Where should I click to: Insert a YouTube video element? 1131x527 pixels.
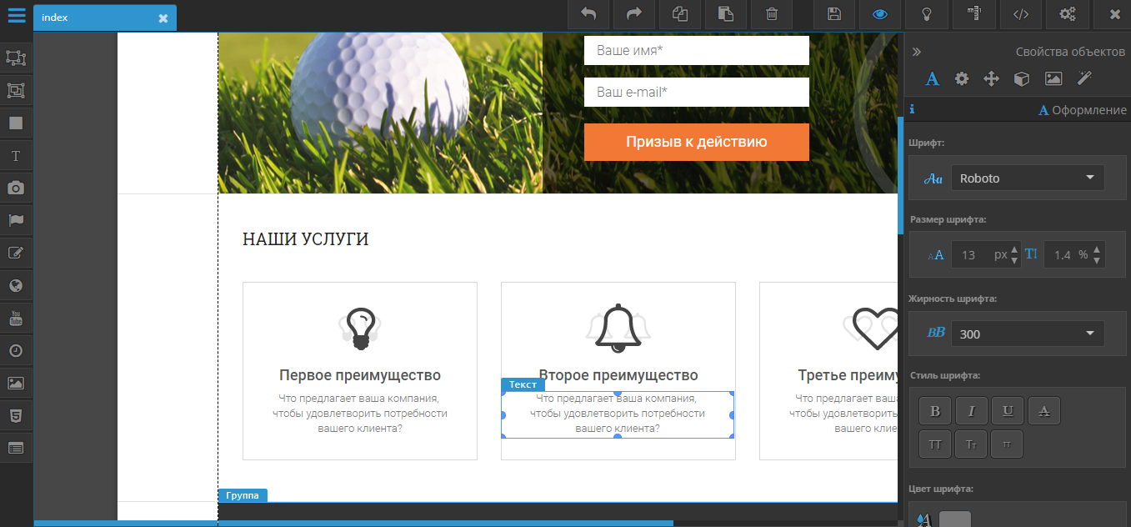pyautogui.click(x=16, y=318)
